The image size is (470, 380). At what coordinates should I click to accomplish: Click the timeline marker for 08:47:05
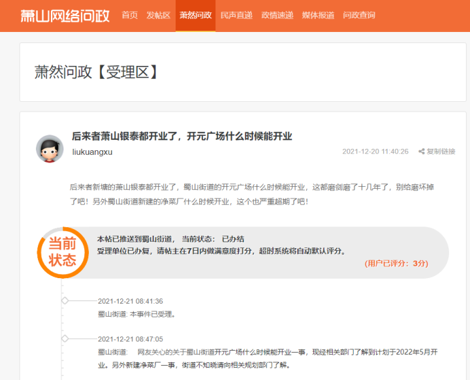coord(65,339)
